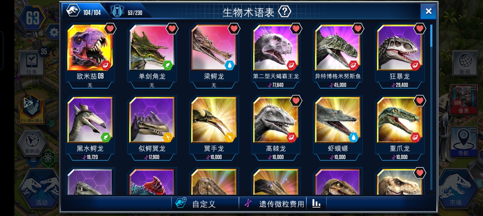The height and width of the screenshot is (216, 483).
Task: Close the creature glossary window
Action: point(428,11)
